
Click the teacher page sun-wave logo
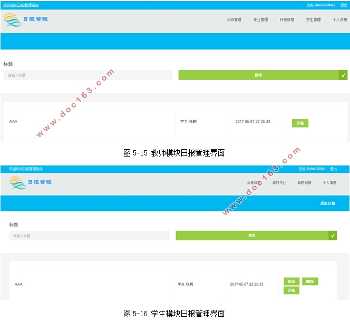tap(13, 19)
